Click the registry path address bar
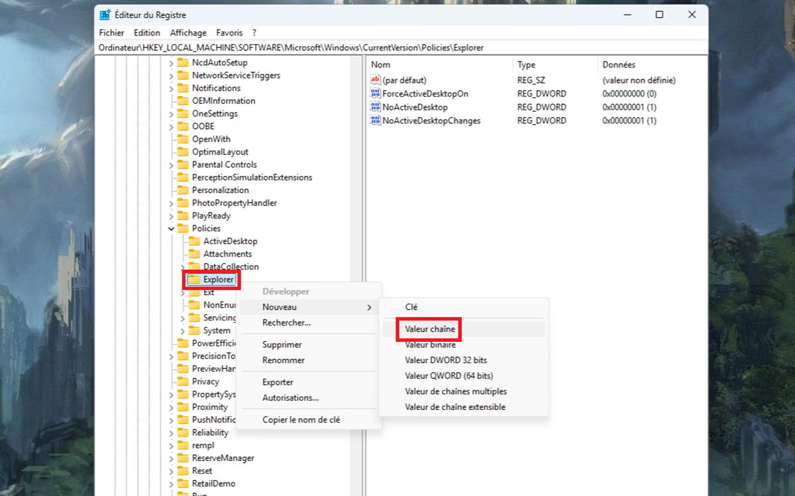The height and width of the screenshot is (496, 795). 401,48
